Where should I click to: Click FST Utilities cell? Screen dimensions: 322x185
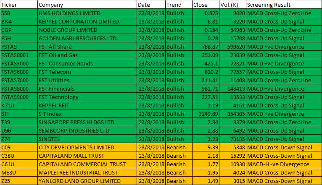tap(87, 80)
